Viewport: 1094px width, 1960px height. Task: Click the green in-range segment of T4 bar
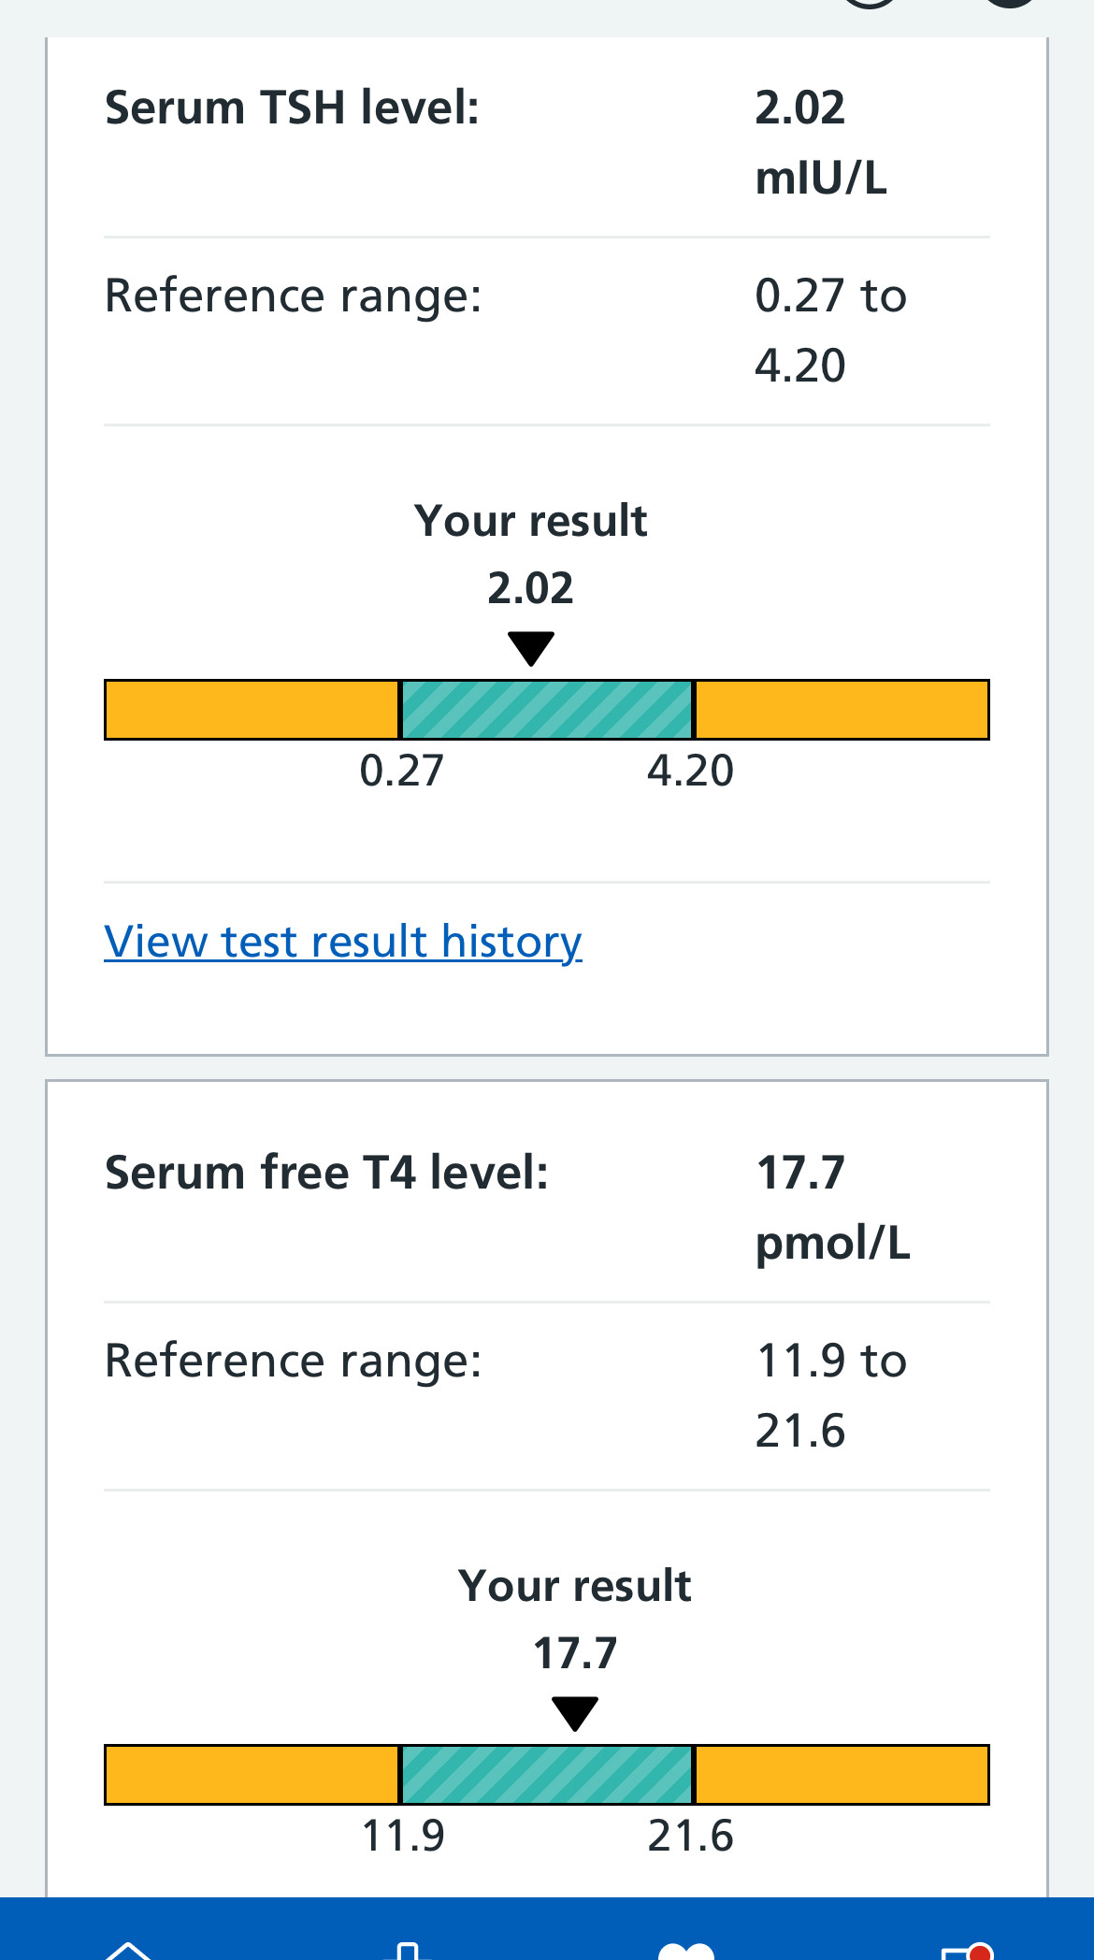(x=547, y=1774)
